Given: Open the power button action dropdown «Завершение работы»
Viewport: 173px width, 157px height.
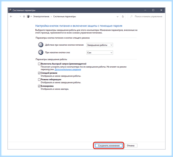Looking at the screenshot, I should pyautogui.click(x=100, y=45).
